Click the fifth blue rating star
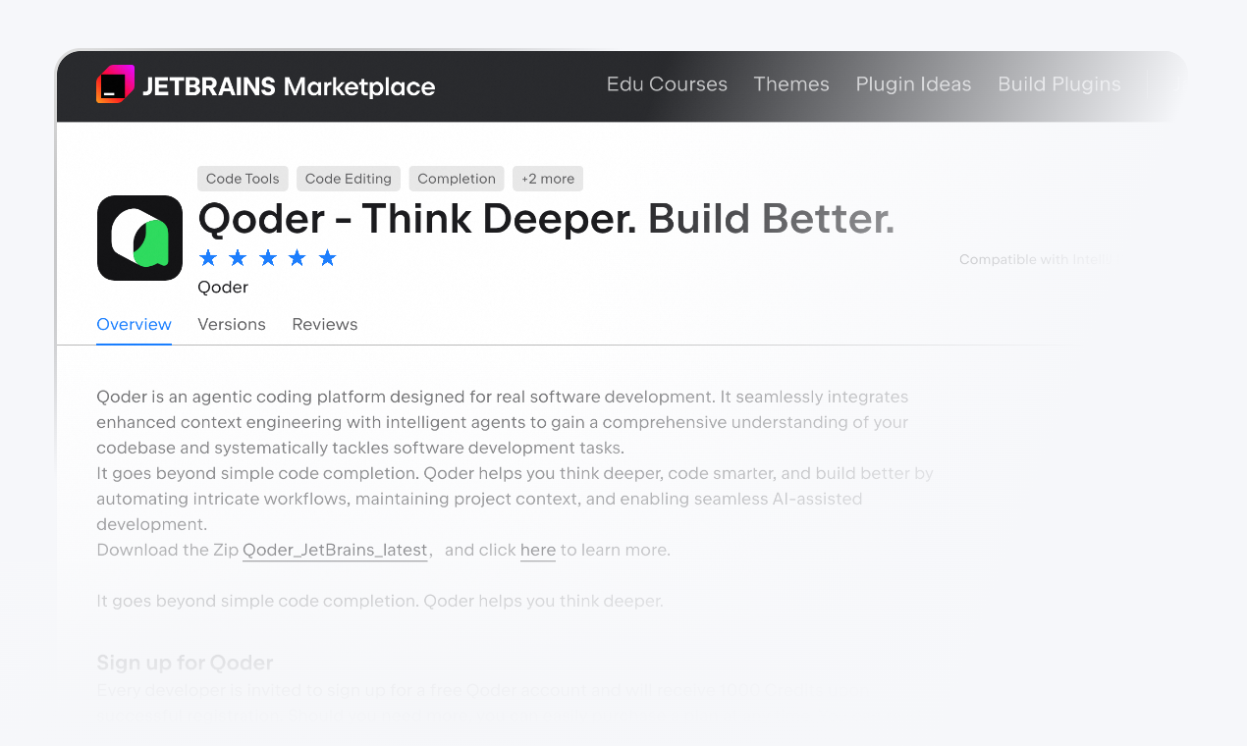 (x=327, y=257)
